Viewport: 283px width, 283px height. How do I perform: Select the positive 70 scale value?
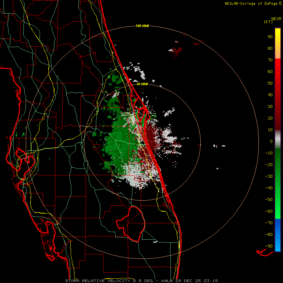pos(270,60)
